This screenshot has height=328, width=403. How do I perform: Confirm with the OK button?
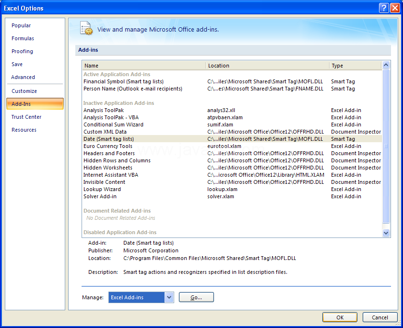[x=340, y=317]
